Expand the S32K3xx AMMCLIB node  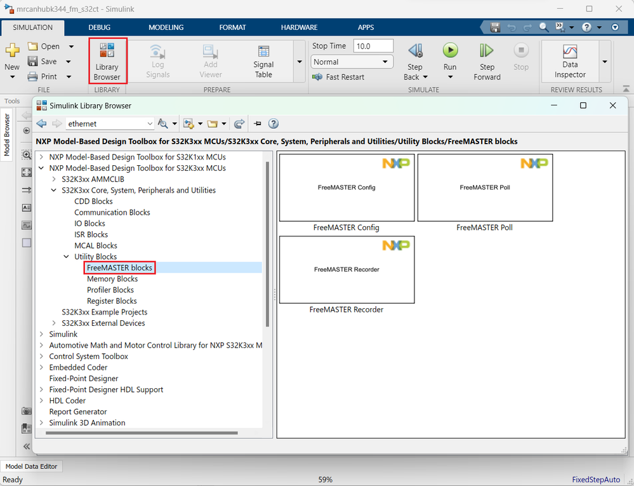tap(54, 179)
